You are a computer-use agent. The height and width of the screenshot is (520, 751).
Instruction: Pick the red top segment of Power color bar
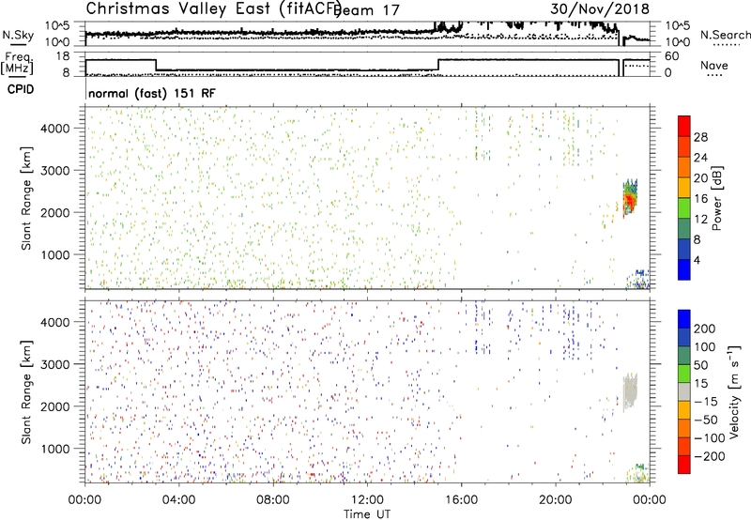coord(684,126)
